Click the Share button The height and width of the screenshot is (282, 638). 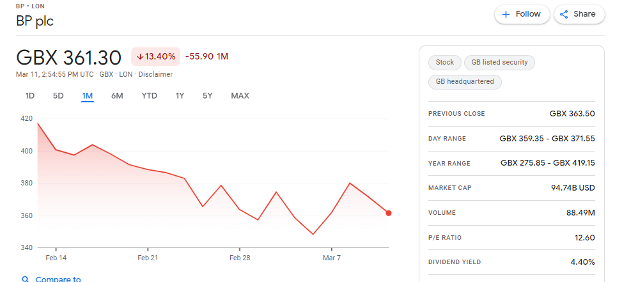coord(579,14)
